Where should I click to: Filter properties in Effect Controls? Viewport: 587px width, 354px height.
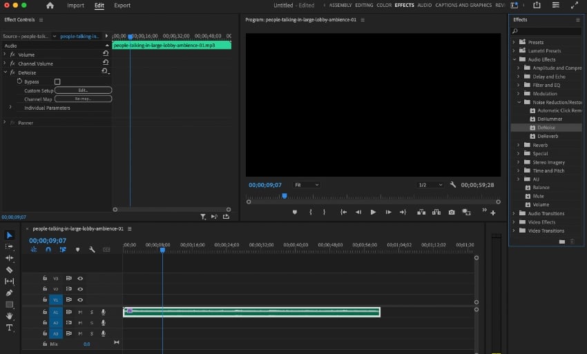click(203, 217)
